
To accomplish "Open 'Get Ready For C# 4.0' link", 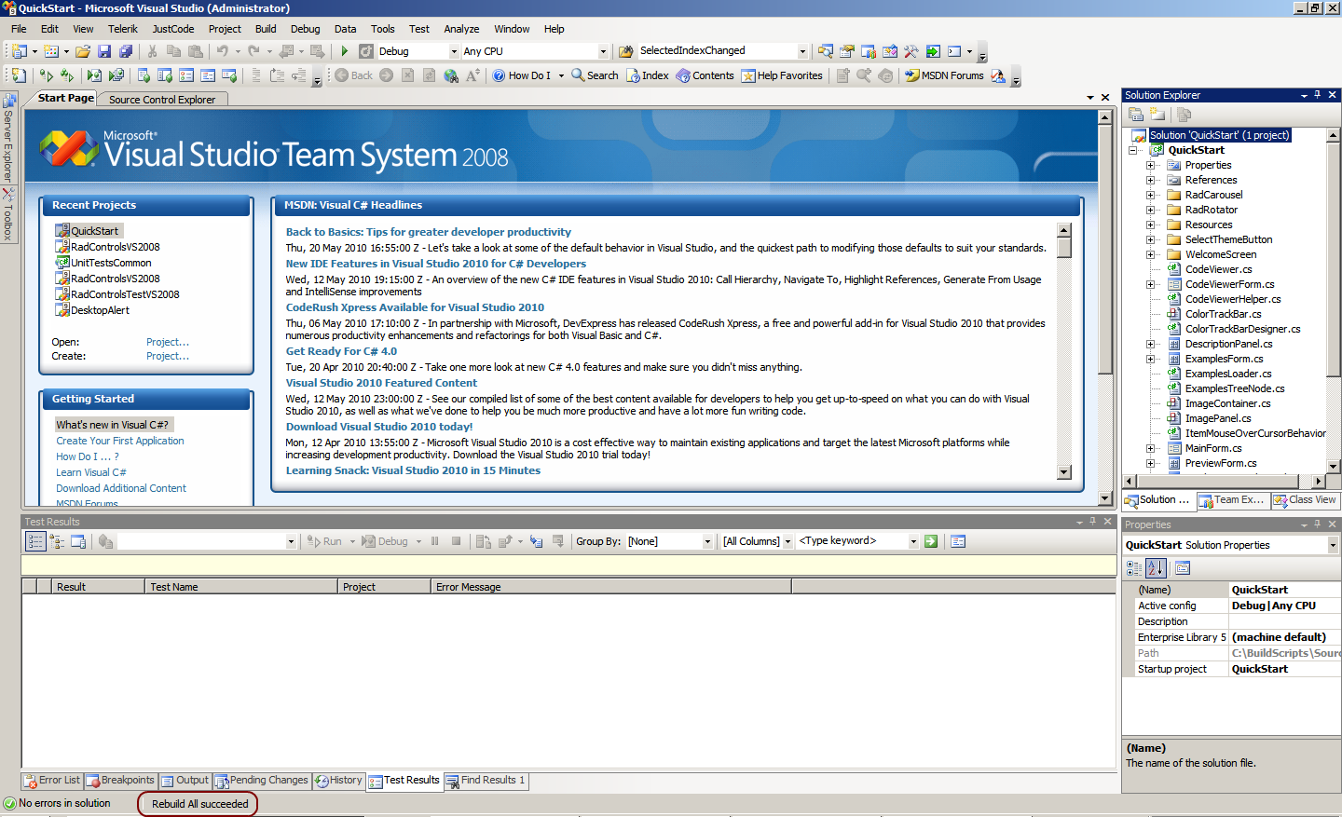I will click(x=341, y=351).
